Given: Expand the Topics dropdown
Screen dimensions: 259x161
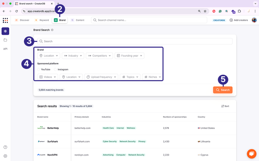Looking at the screenshot, I should pyautogui.click(x=130, y=77).
